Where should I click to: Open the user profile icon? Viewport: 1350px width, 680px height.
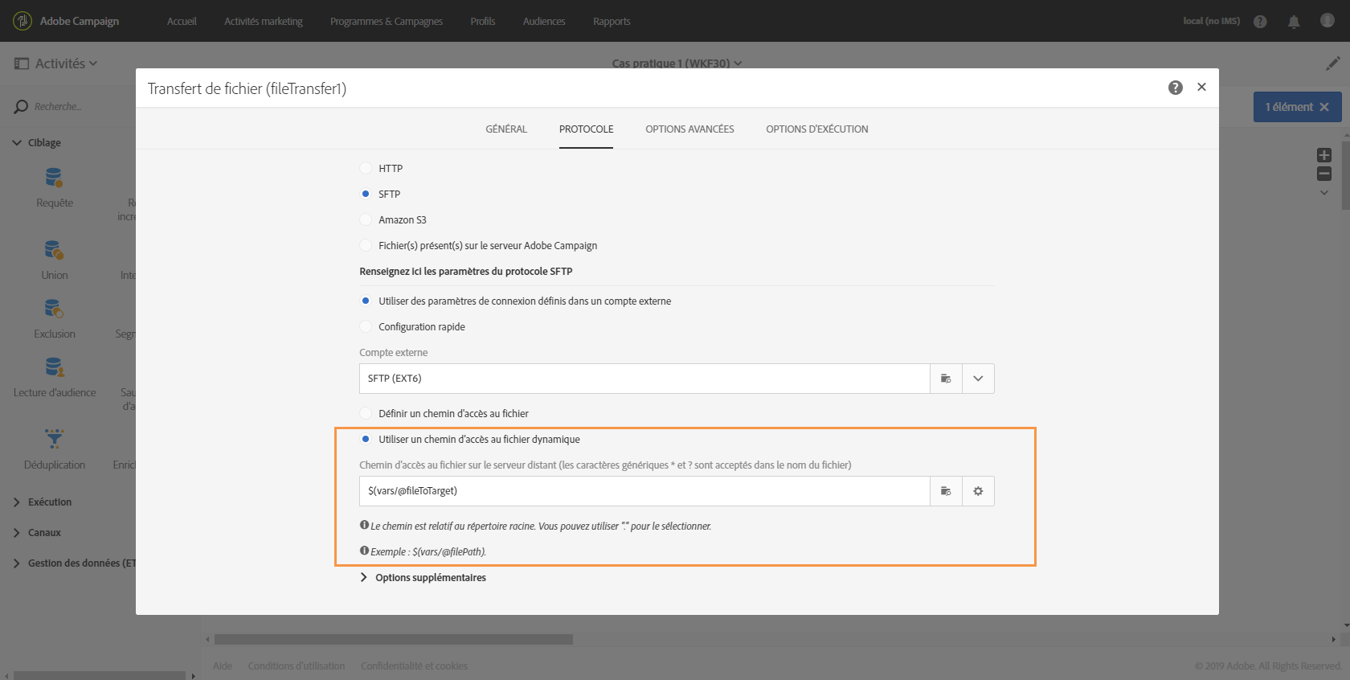coord(1327,21)
